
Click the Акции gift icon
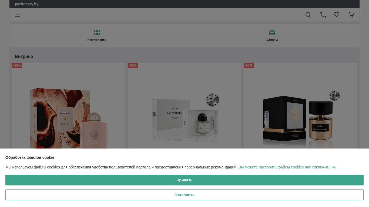(272, 32)
